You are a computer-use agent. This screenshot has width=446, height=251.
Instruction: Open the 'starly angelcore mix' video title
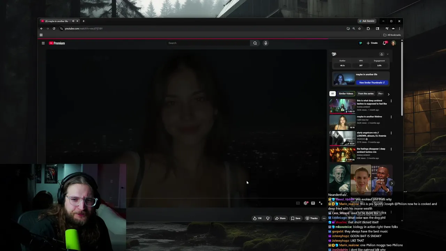tap(371, 134)
